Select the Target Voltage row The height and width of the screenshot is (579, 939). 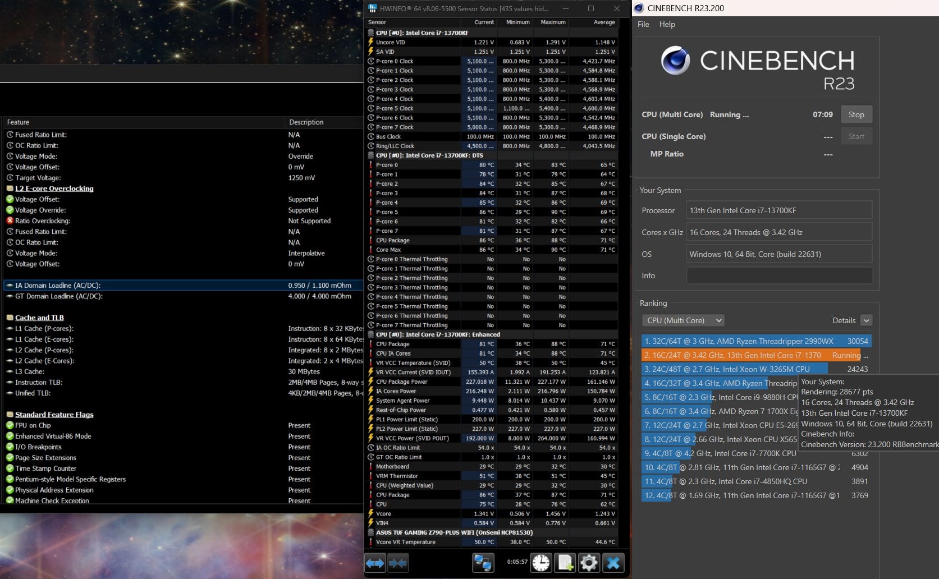[x=184, y=178]
